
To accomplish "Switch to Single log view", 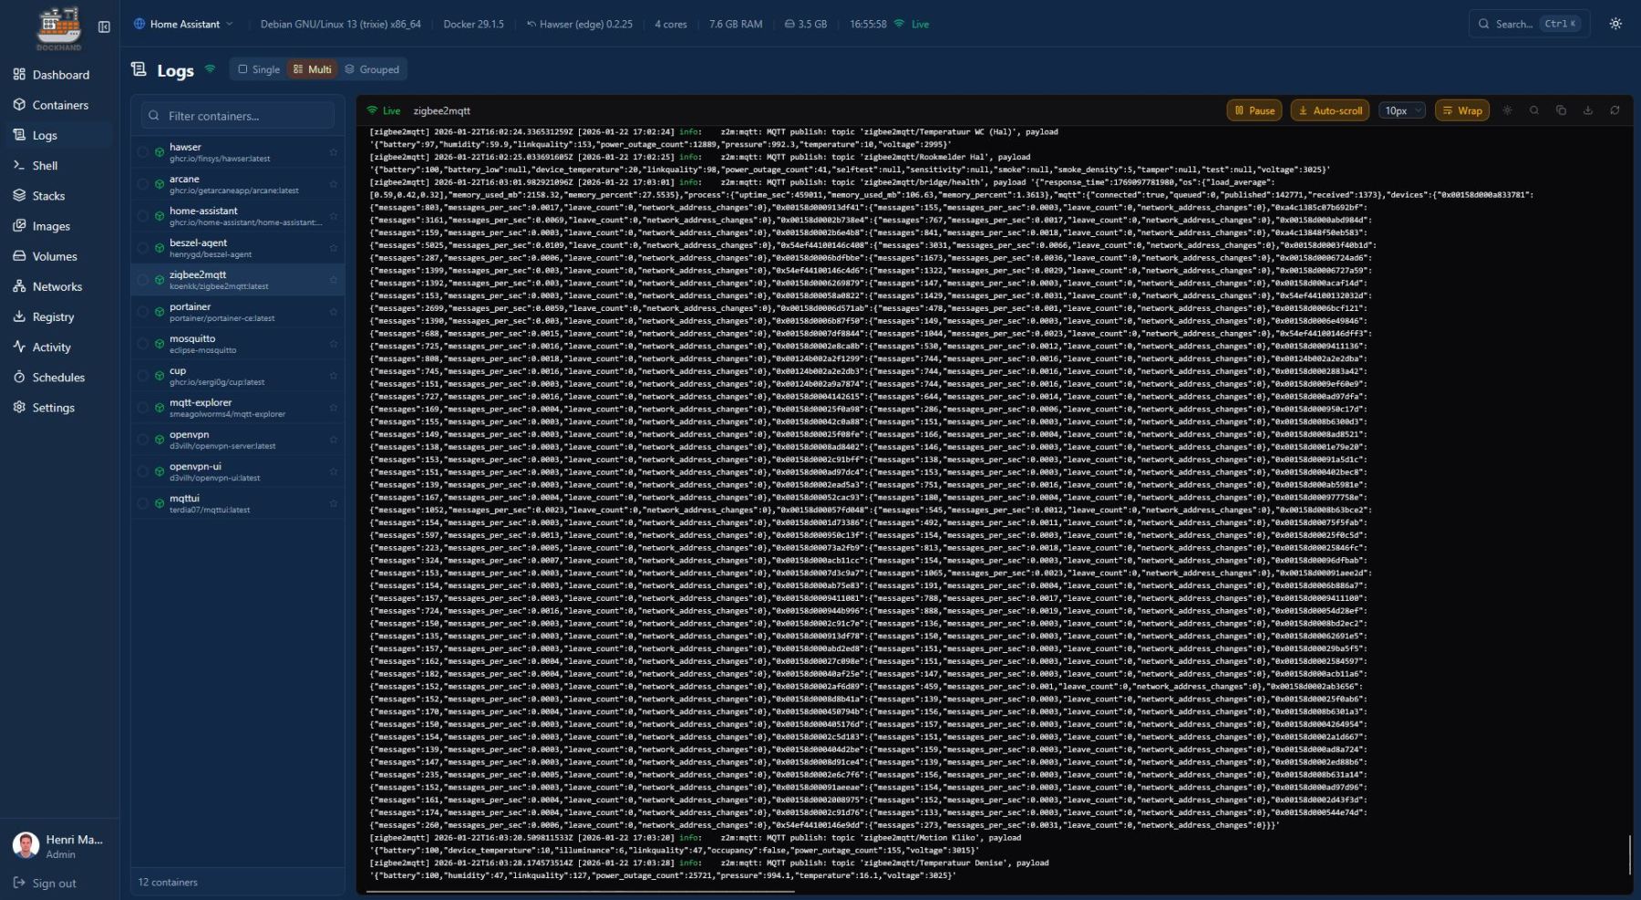I will point(258,69).
